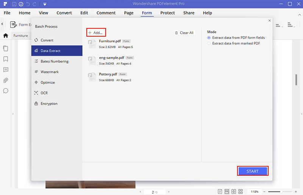The height and width of the screenshot is (195, 303).
Task: Switch to two-page view icon
Action: pyautogui.click(x=234, y=192)
